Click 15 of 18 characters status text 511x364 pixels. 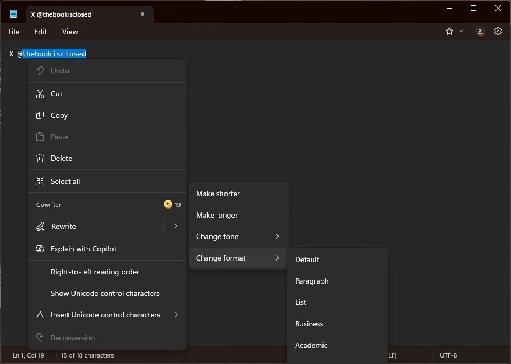(87, 355)
